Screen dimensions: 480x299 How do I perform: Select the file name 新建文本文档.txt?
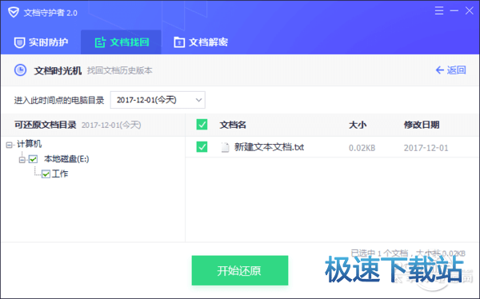(x=269, y=147)
